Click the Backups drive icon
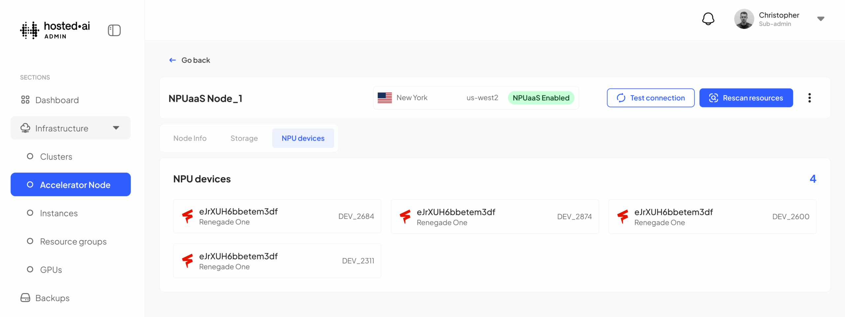Viewport: 845px width, 317px height. (x=25, y=298)
